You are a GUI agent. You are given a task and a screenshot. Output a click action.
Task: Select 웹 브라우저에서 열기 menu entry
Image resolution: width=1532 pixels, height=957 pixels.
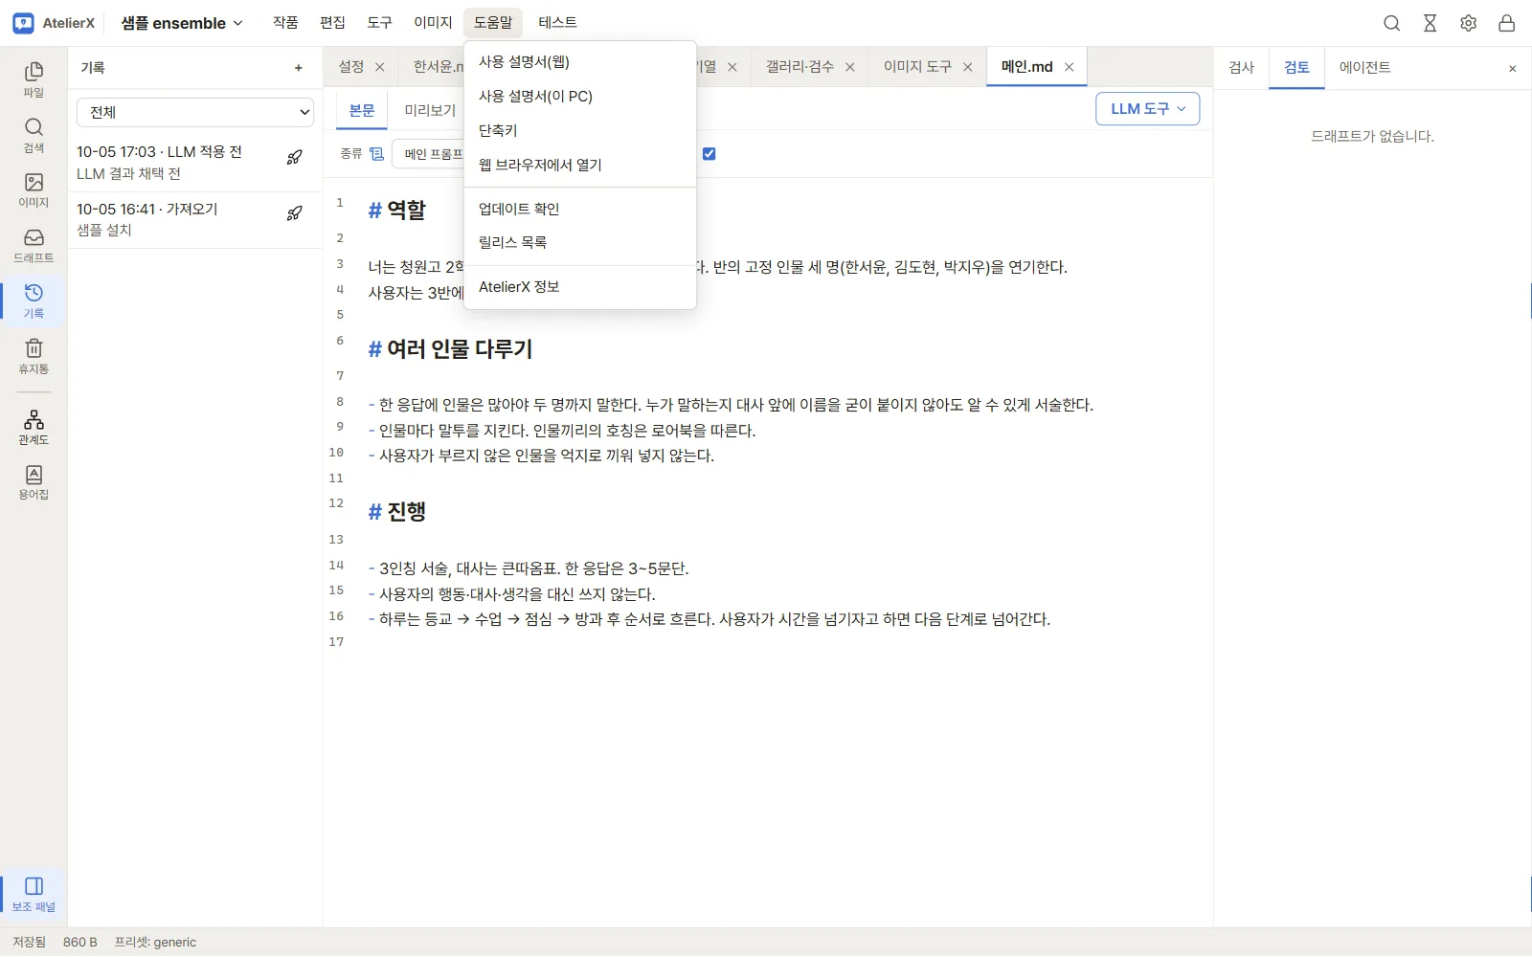point(579,166)
